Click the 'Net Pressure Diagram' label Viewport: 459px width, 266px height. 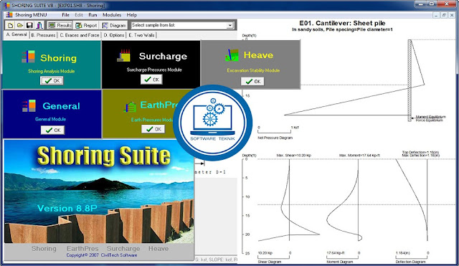tap(275, 138)
